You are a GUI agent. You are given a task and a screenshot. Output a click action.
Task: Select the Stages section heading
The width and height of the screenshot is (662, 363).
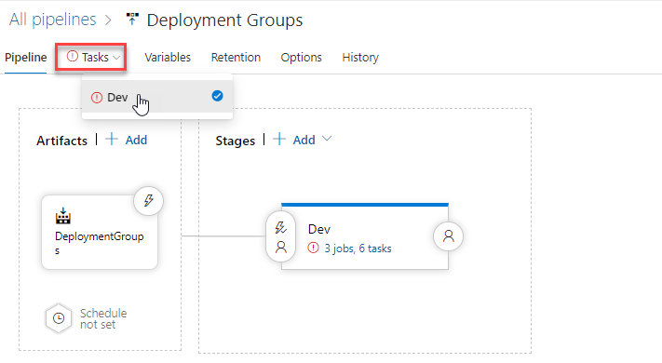pos(236,141)
